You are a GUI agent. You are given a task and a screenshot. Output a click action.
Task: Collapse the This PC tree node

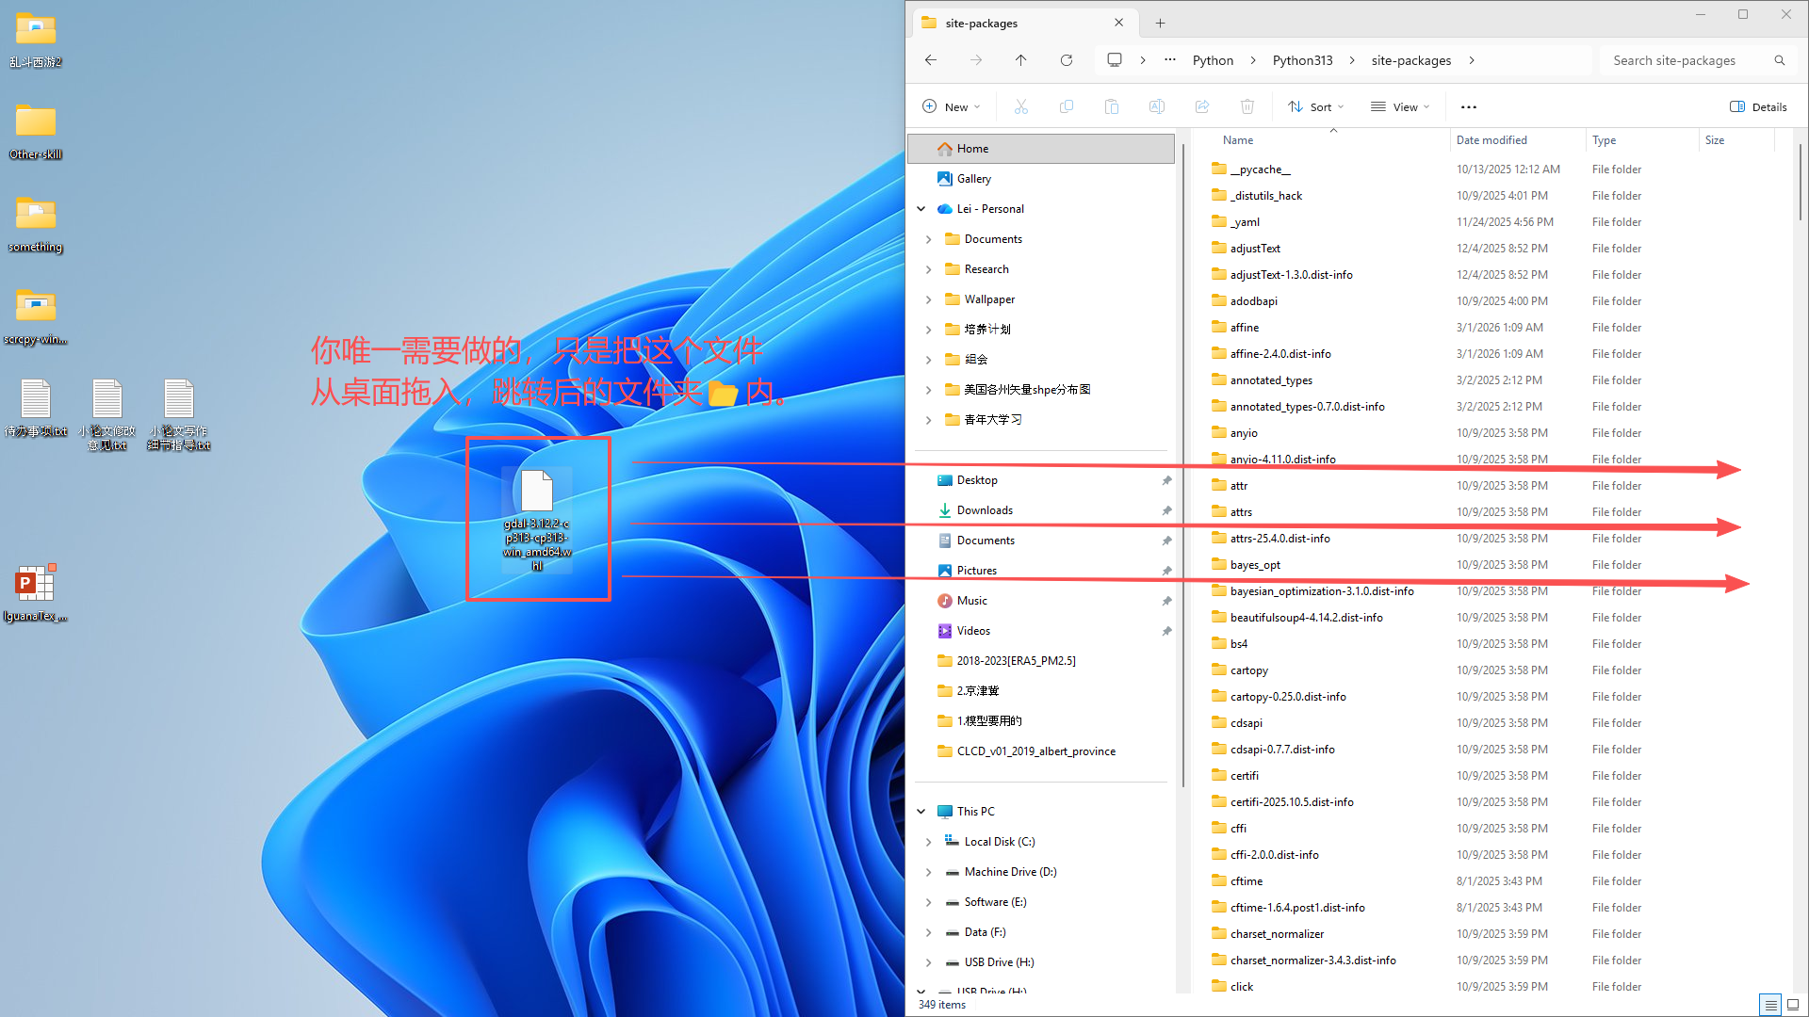click(921, 812)
